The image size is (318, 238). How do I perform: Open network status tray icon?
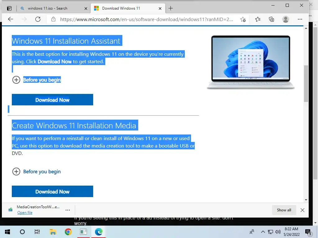click(270, 232)
